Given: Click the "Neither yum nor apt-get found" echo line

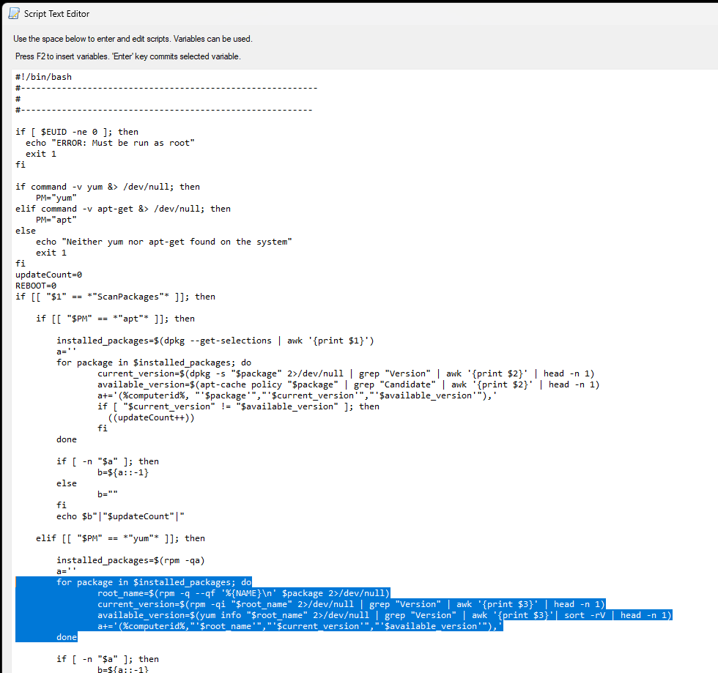Looking at the screenshot, I should coord(169,241).
